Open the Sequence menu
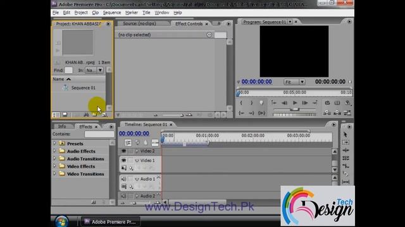The image size is (405, 227). pos(111,13)
